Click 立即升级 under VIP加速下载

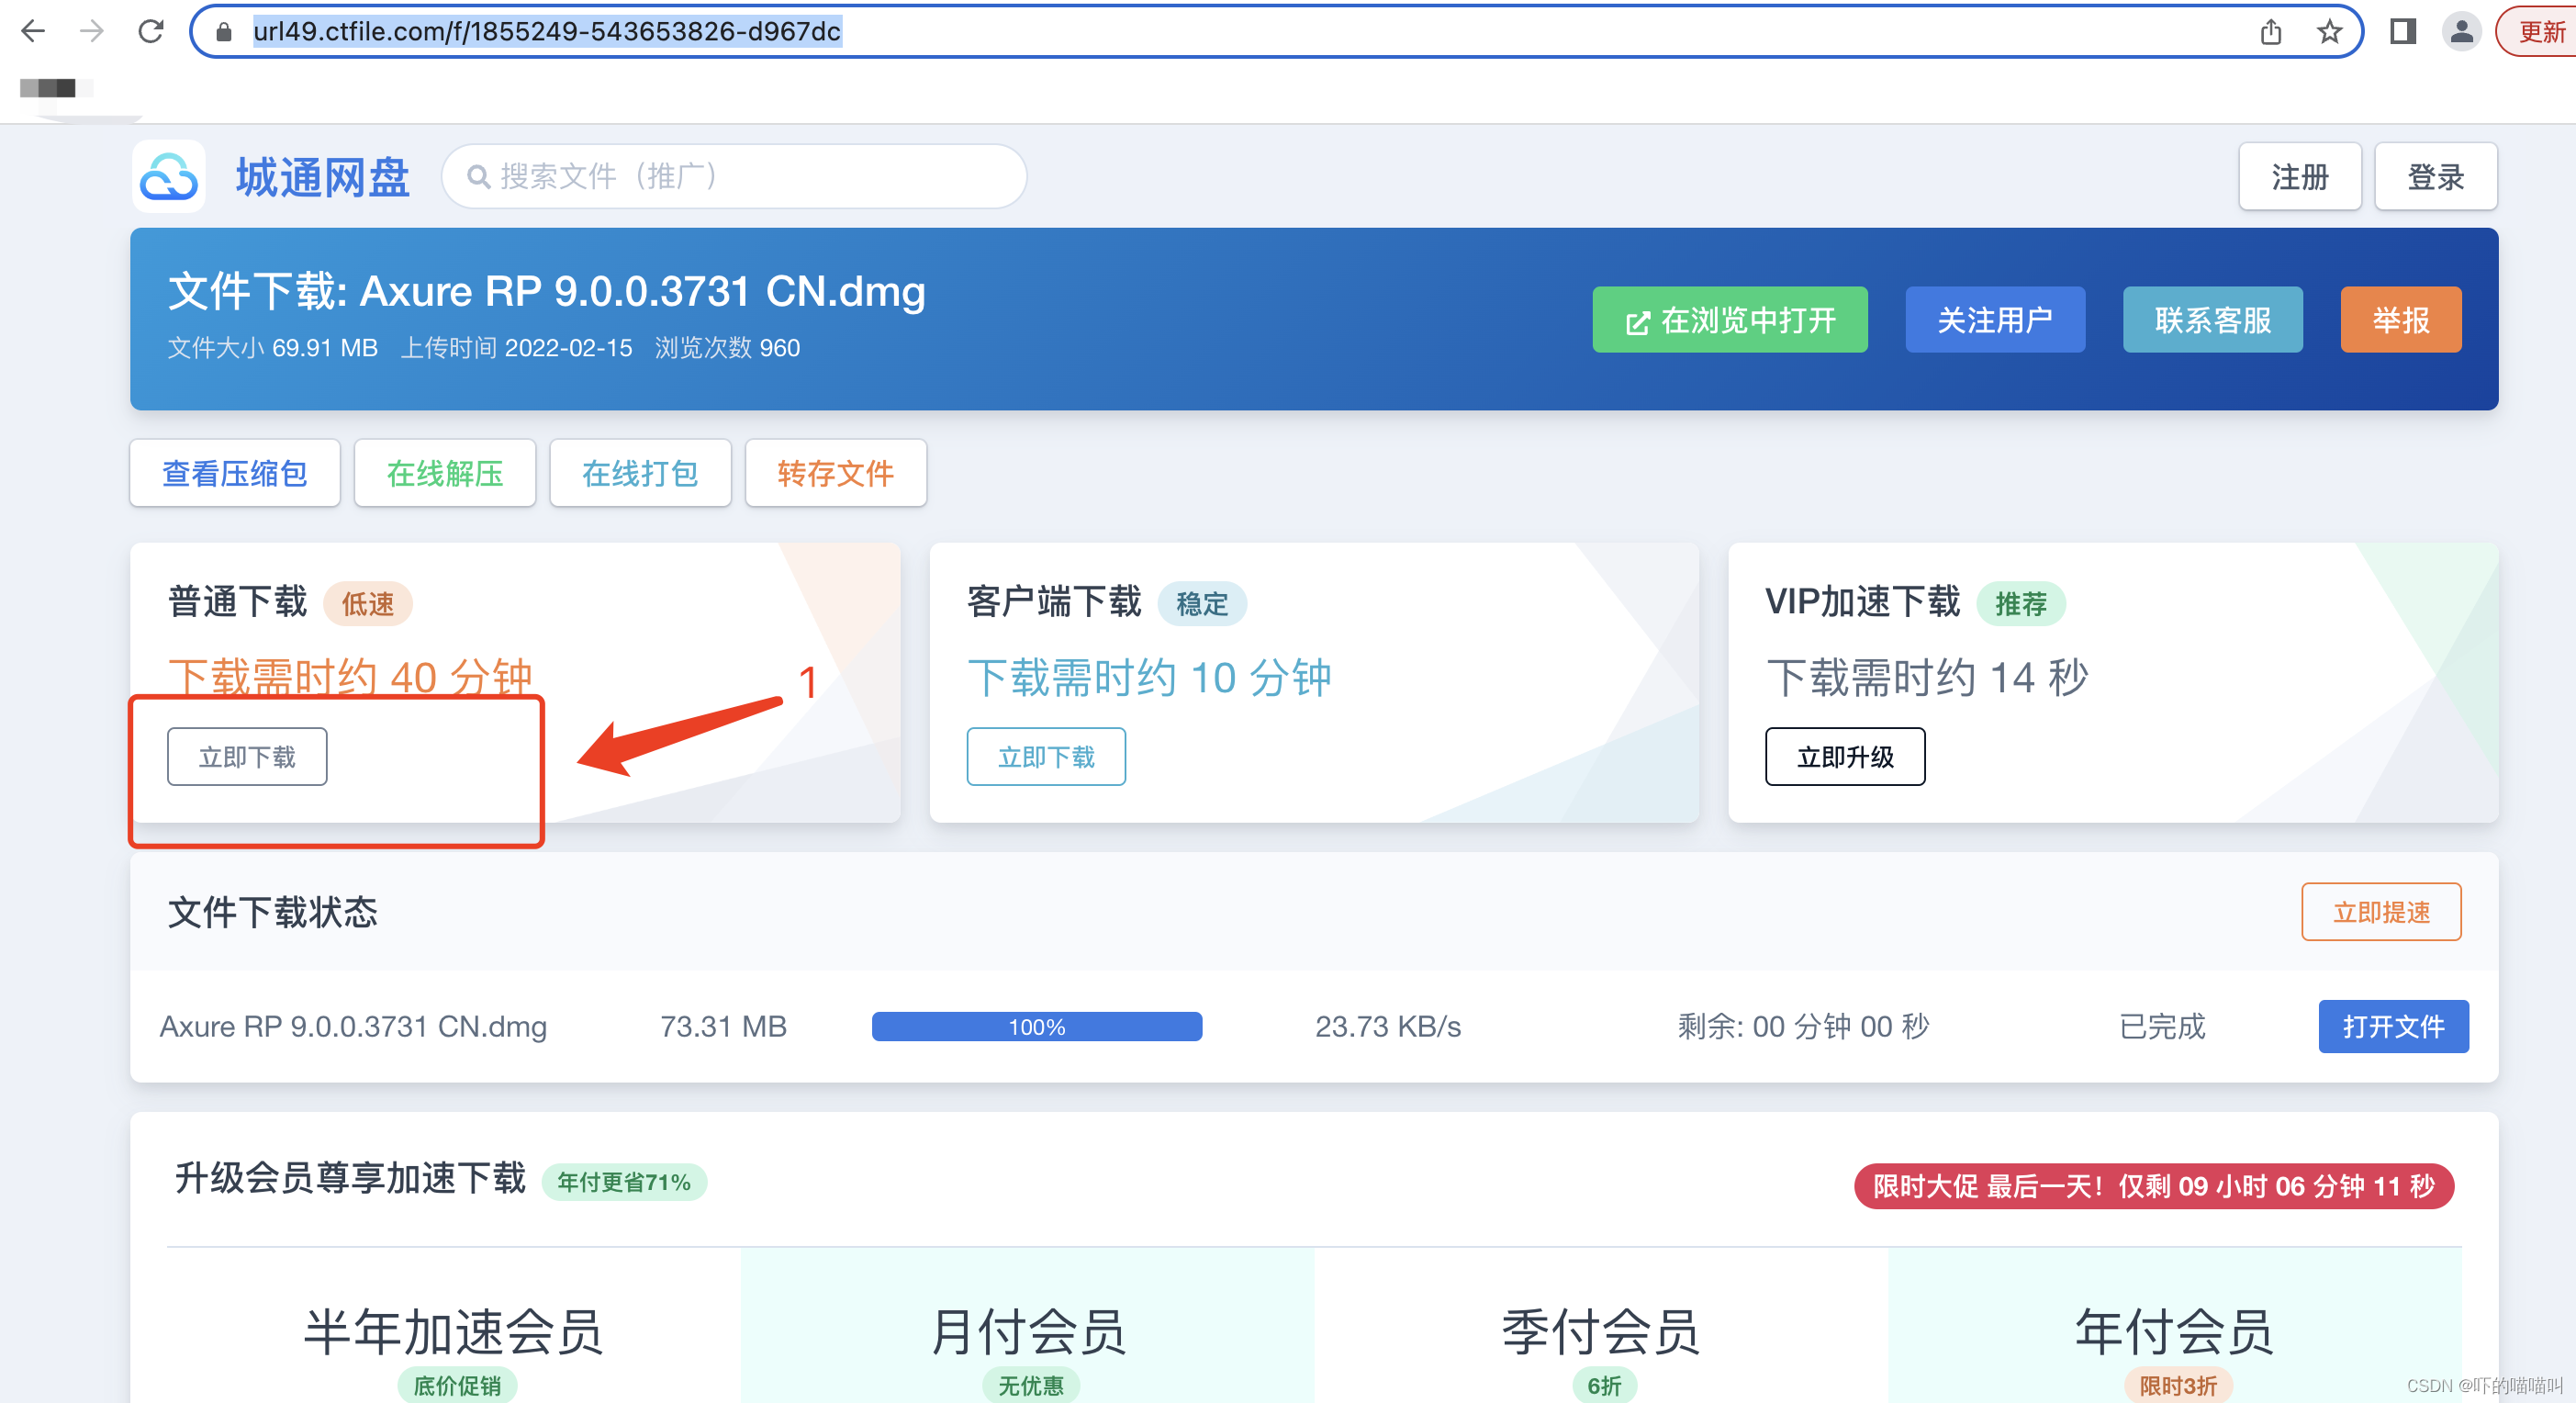(1845, 756)
